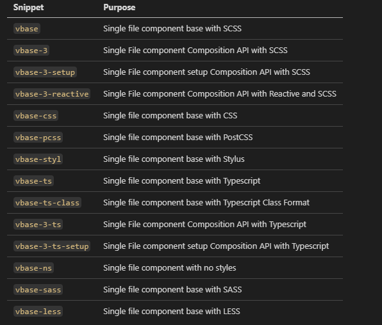
Task: Click the vbase-css snippet code
Action: click(x=36, y=116)
